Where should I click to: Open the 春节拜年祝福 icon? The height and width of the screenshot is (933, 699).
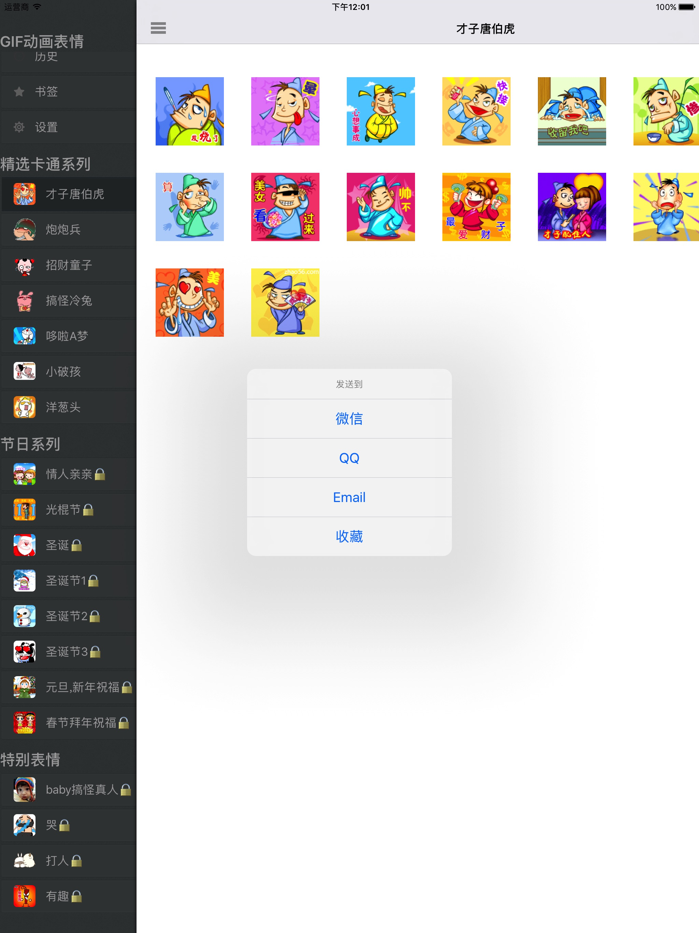(x=25, y=723)
